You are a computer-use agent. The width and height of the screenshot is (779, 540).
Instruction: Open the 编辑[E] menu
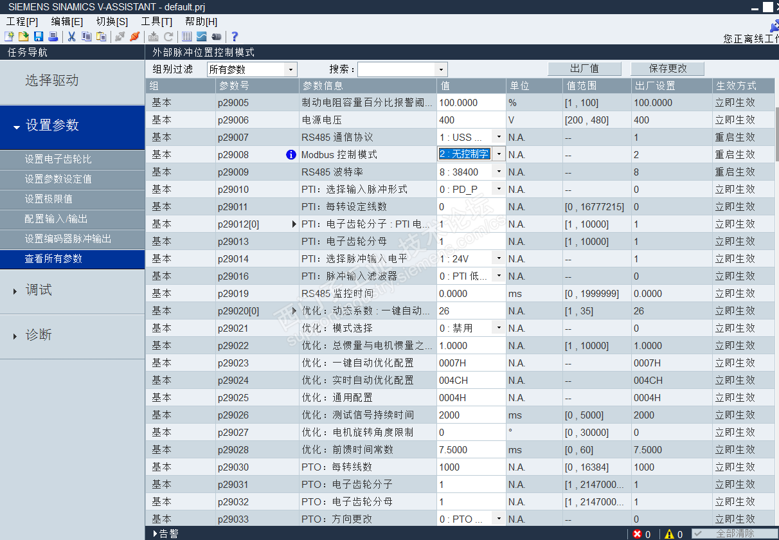click(x=67, y=21)
